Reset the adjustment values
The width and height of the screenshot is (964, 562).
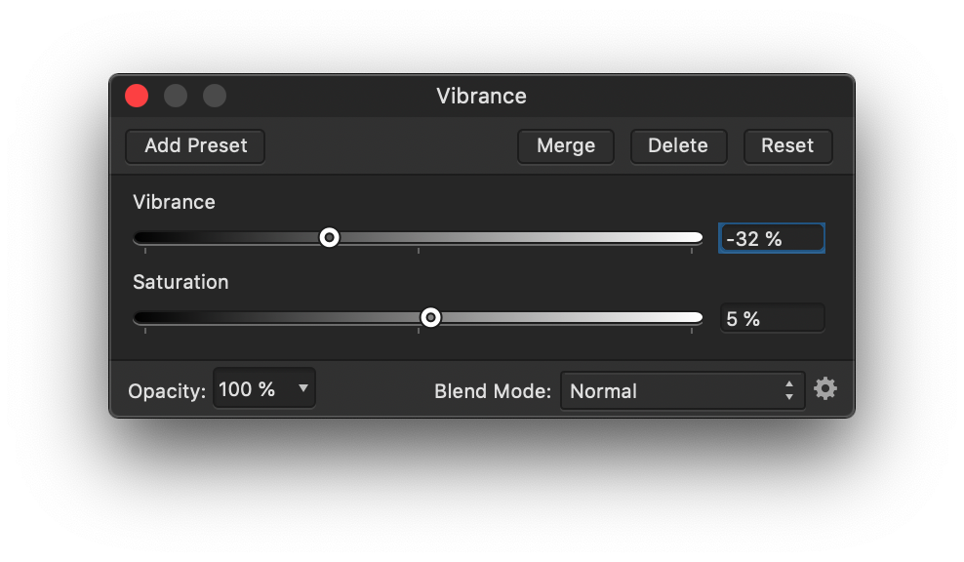click(x=787, y=146)
